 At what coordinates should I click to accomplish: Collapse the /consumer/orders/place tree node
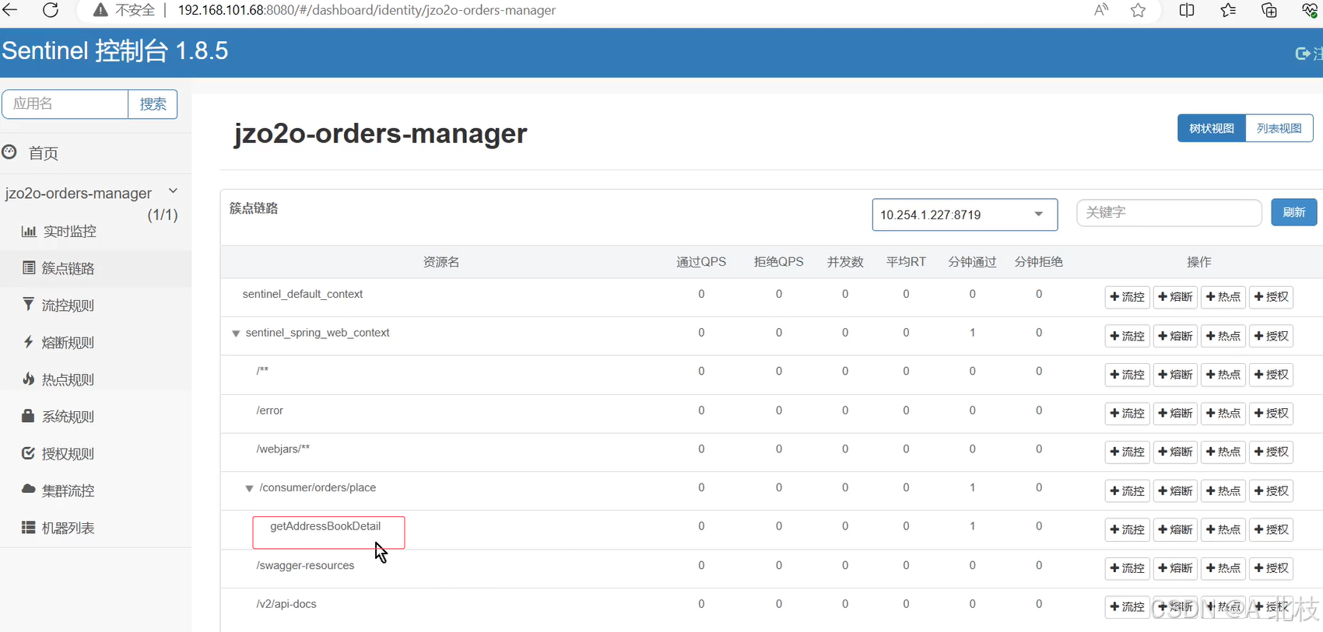tap(250, 488)
